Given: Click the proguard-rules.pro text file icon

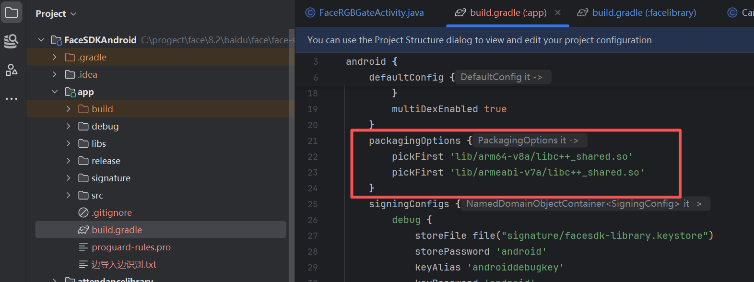Looking at the screenshot, I should (x=83, y=247).
